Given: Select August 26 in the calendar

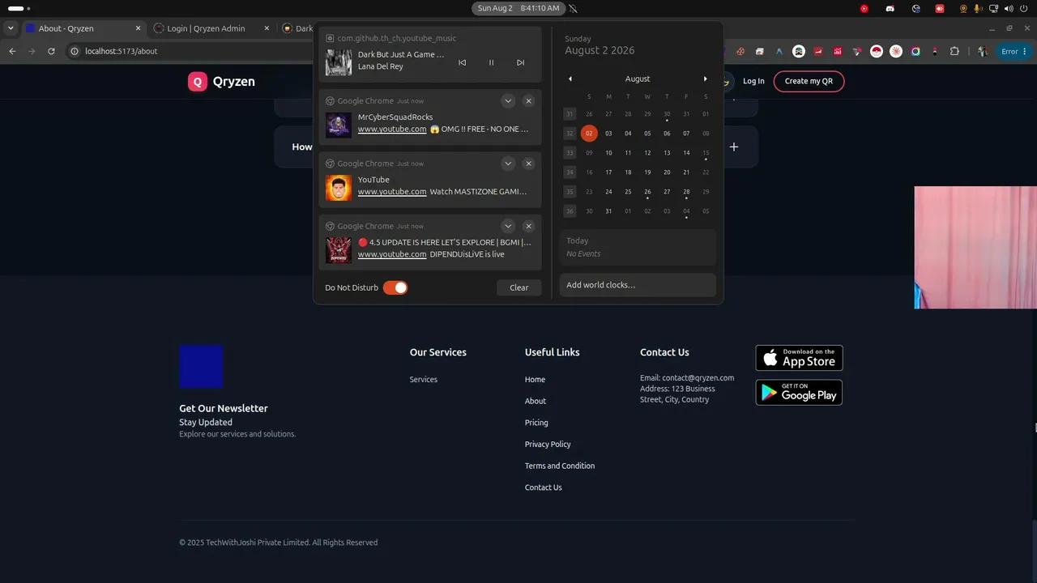Looking at the screenshot, I should coord(647,192).
